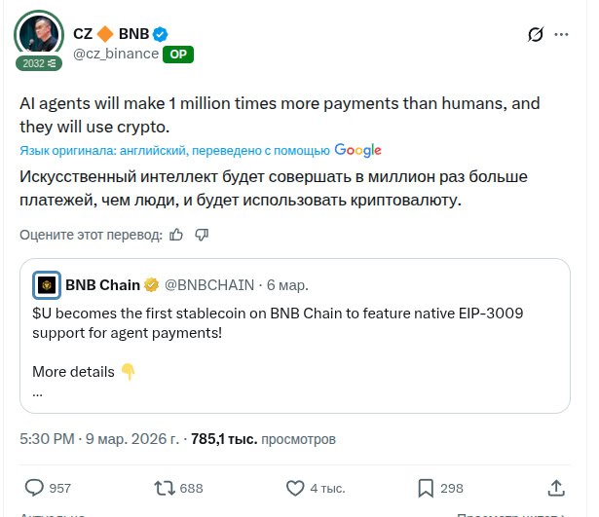This screenshot has height=517, width=599.
Task: Click the 785,1 тыс. views count
Action: [x=223, y=439]
